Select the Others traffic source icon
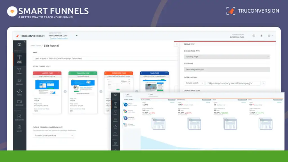288x162 pixels. tap(125, 125)
